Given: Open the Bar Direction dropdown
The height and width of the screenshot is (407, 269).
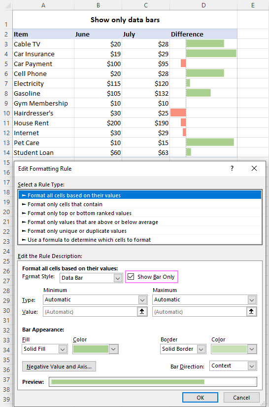Looking at the screenshot, I should (252, 366).
